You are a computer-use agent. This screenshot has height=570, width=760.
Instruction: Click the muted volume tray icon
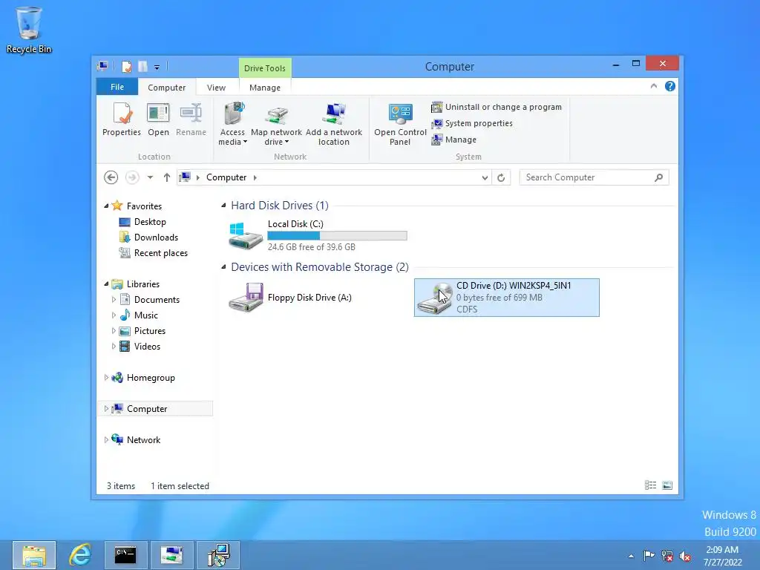click(685, 556)
